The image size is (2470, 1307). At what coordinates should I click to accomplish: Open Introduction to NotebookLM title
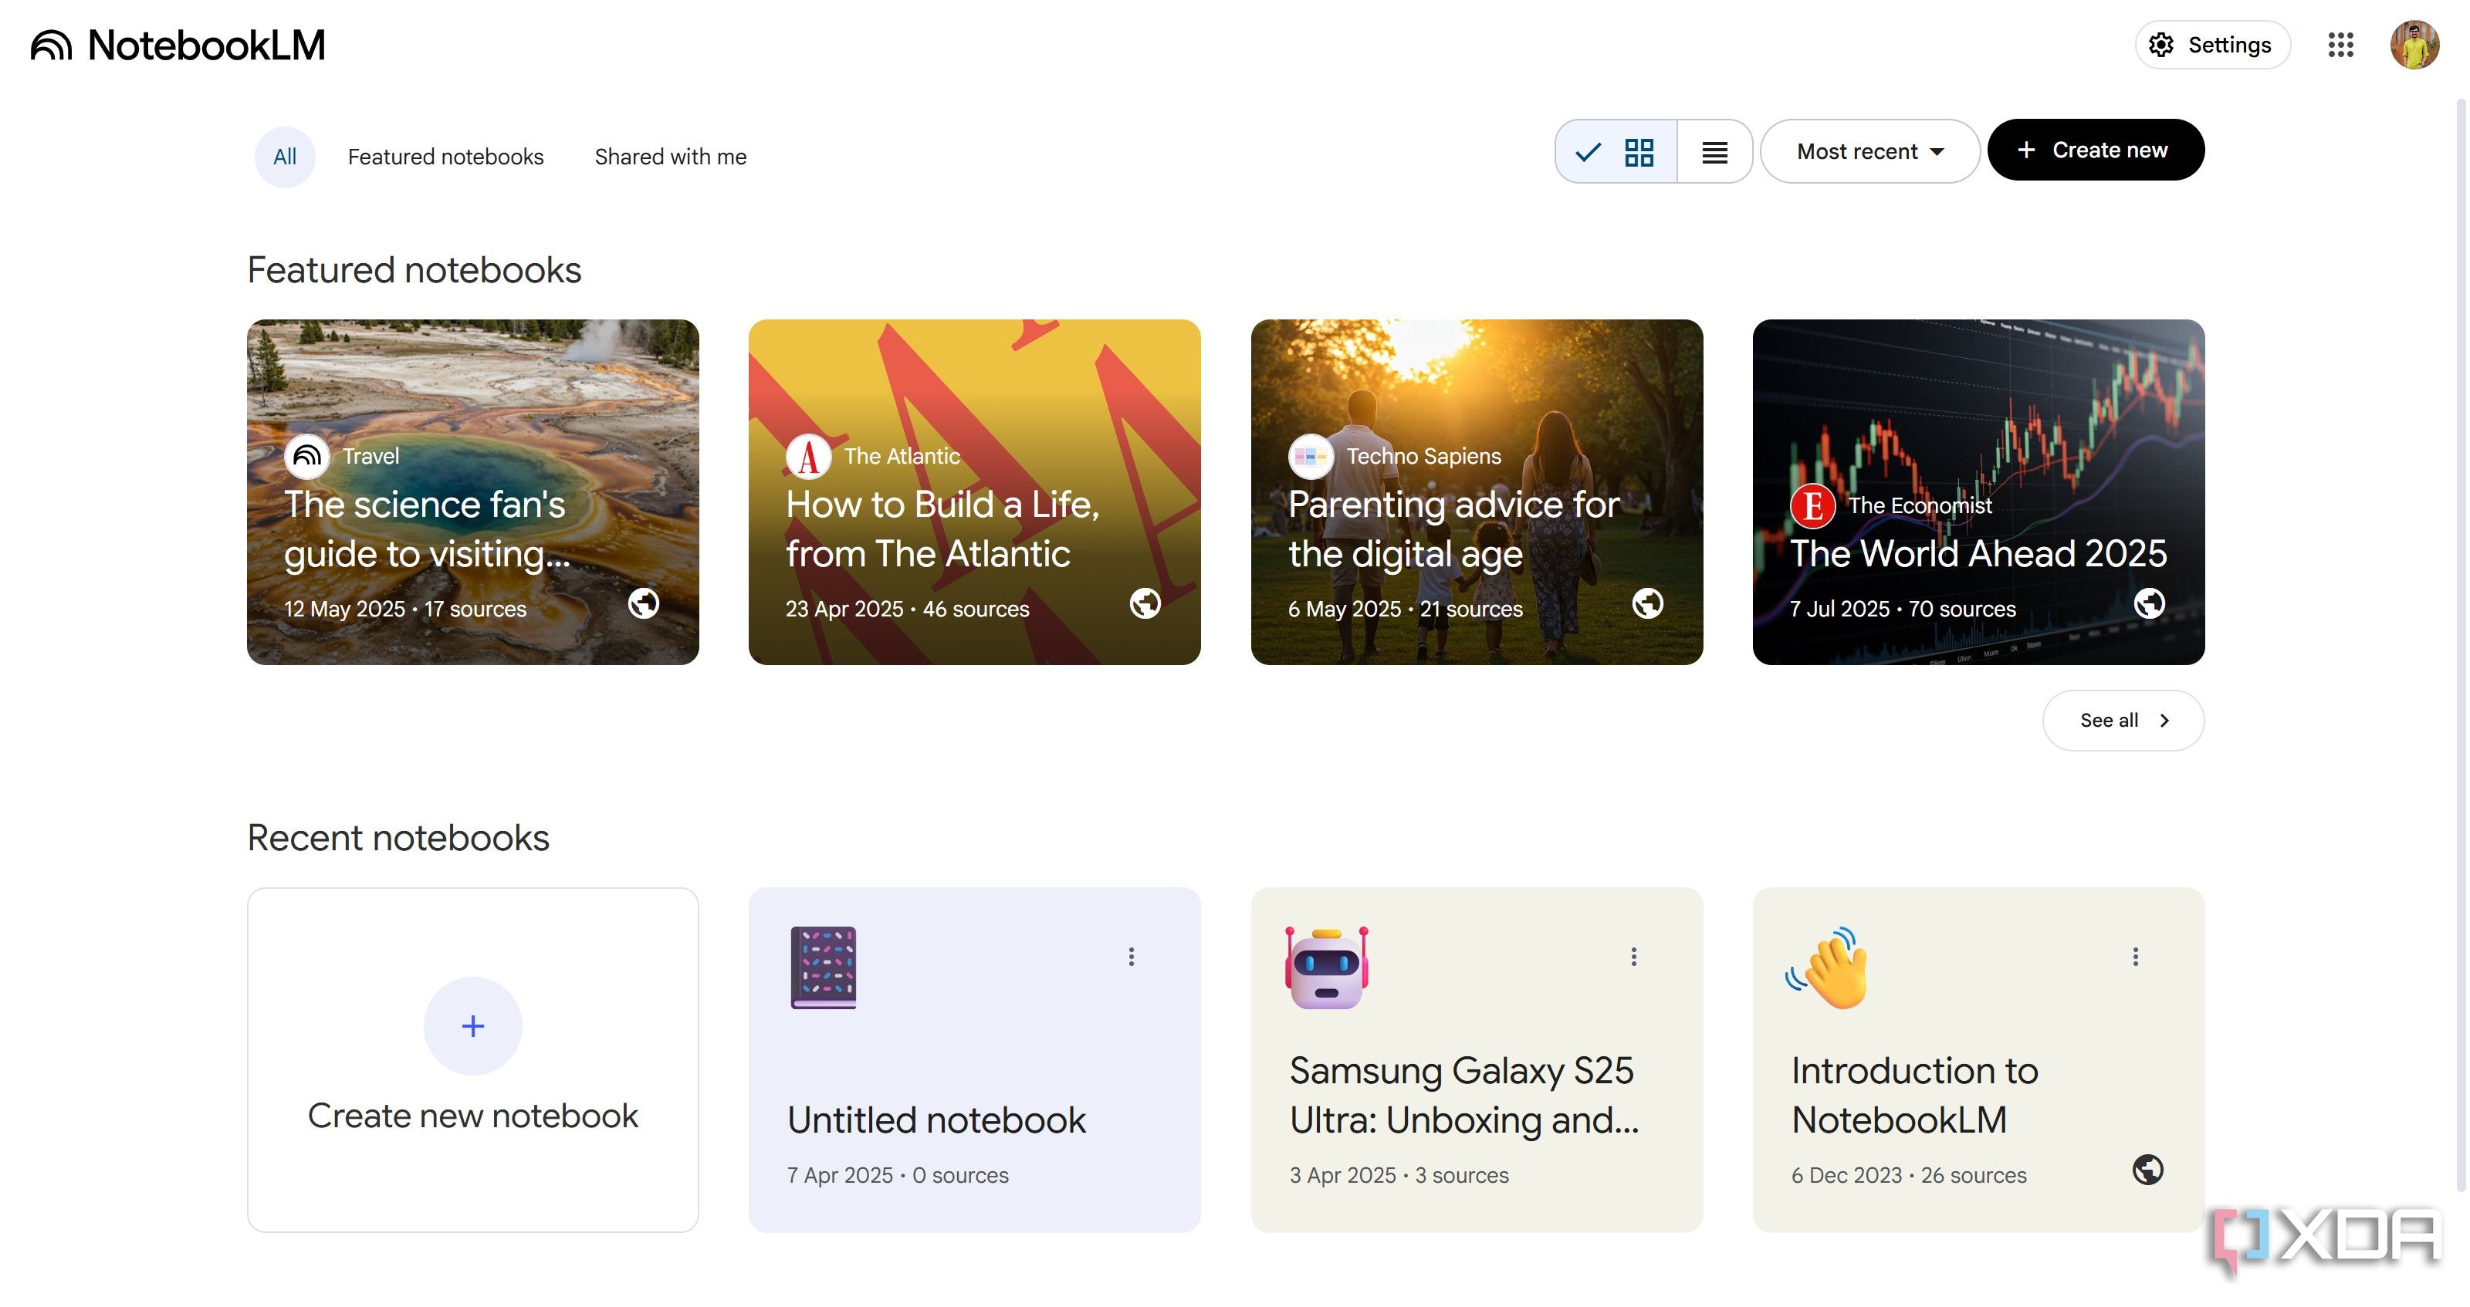click(x=1915, y=1096)
